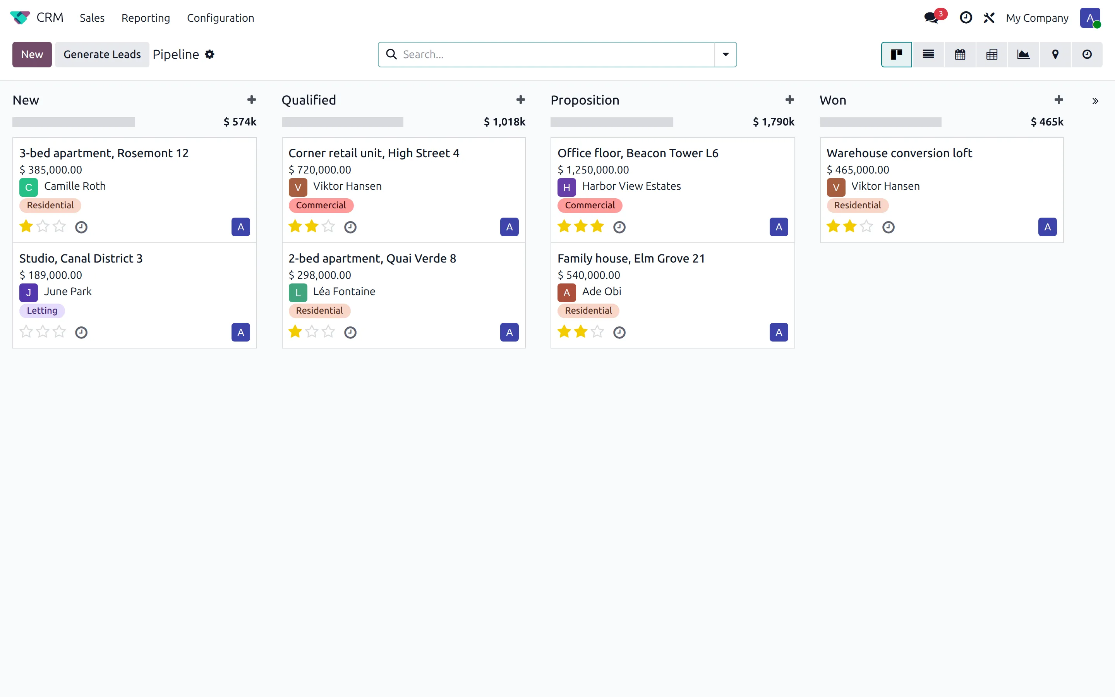
Task: Open Warehouse conversion loft card
Action: click(x=942, y=190)
